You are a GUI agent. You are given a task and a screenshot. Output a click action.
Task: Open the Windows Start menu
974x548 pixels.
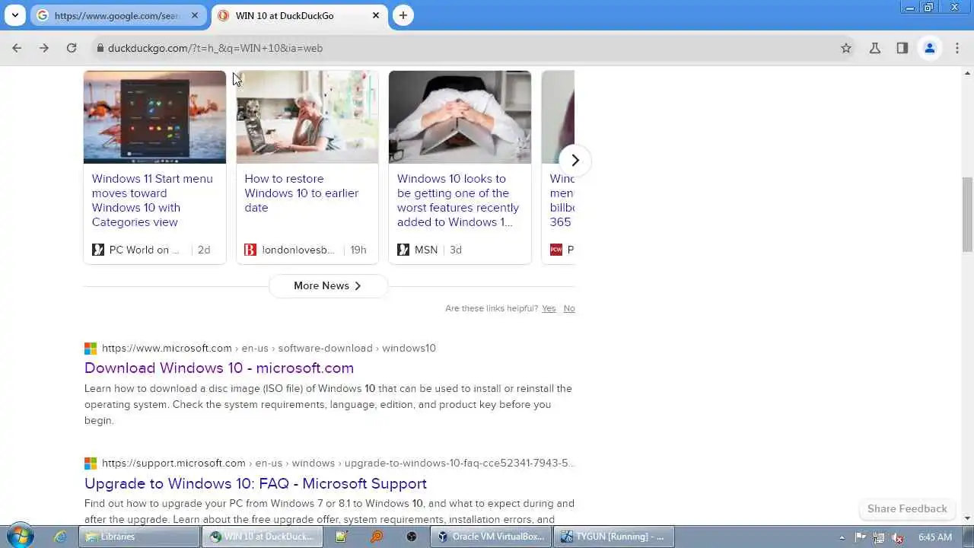(20, 537)
